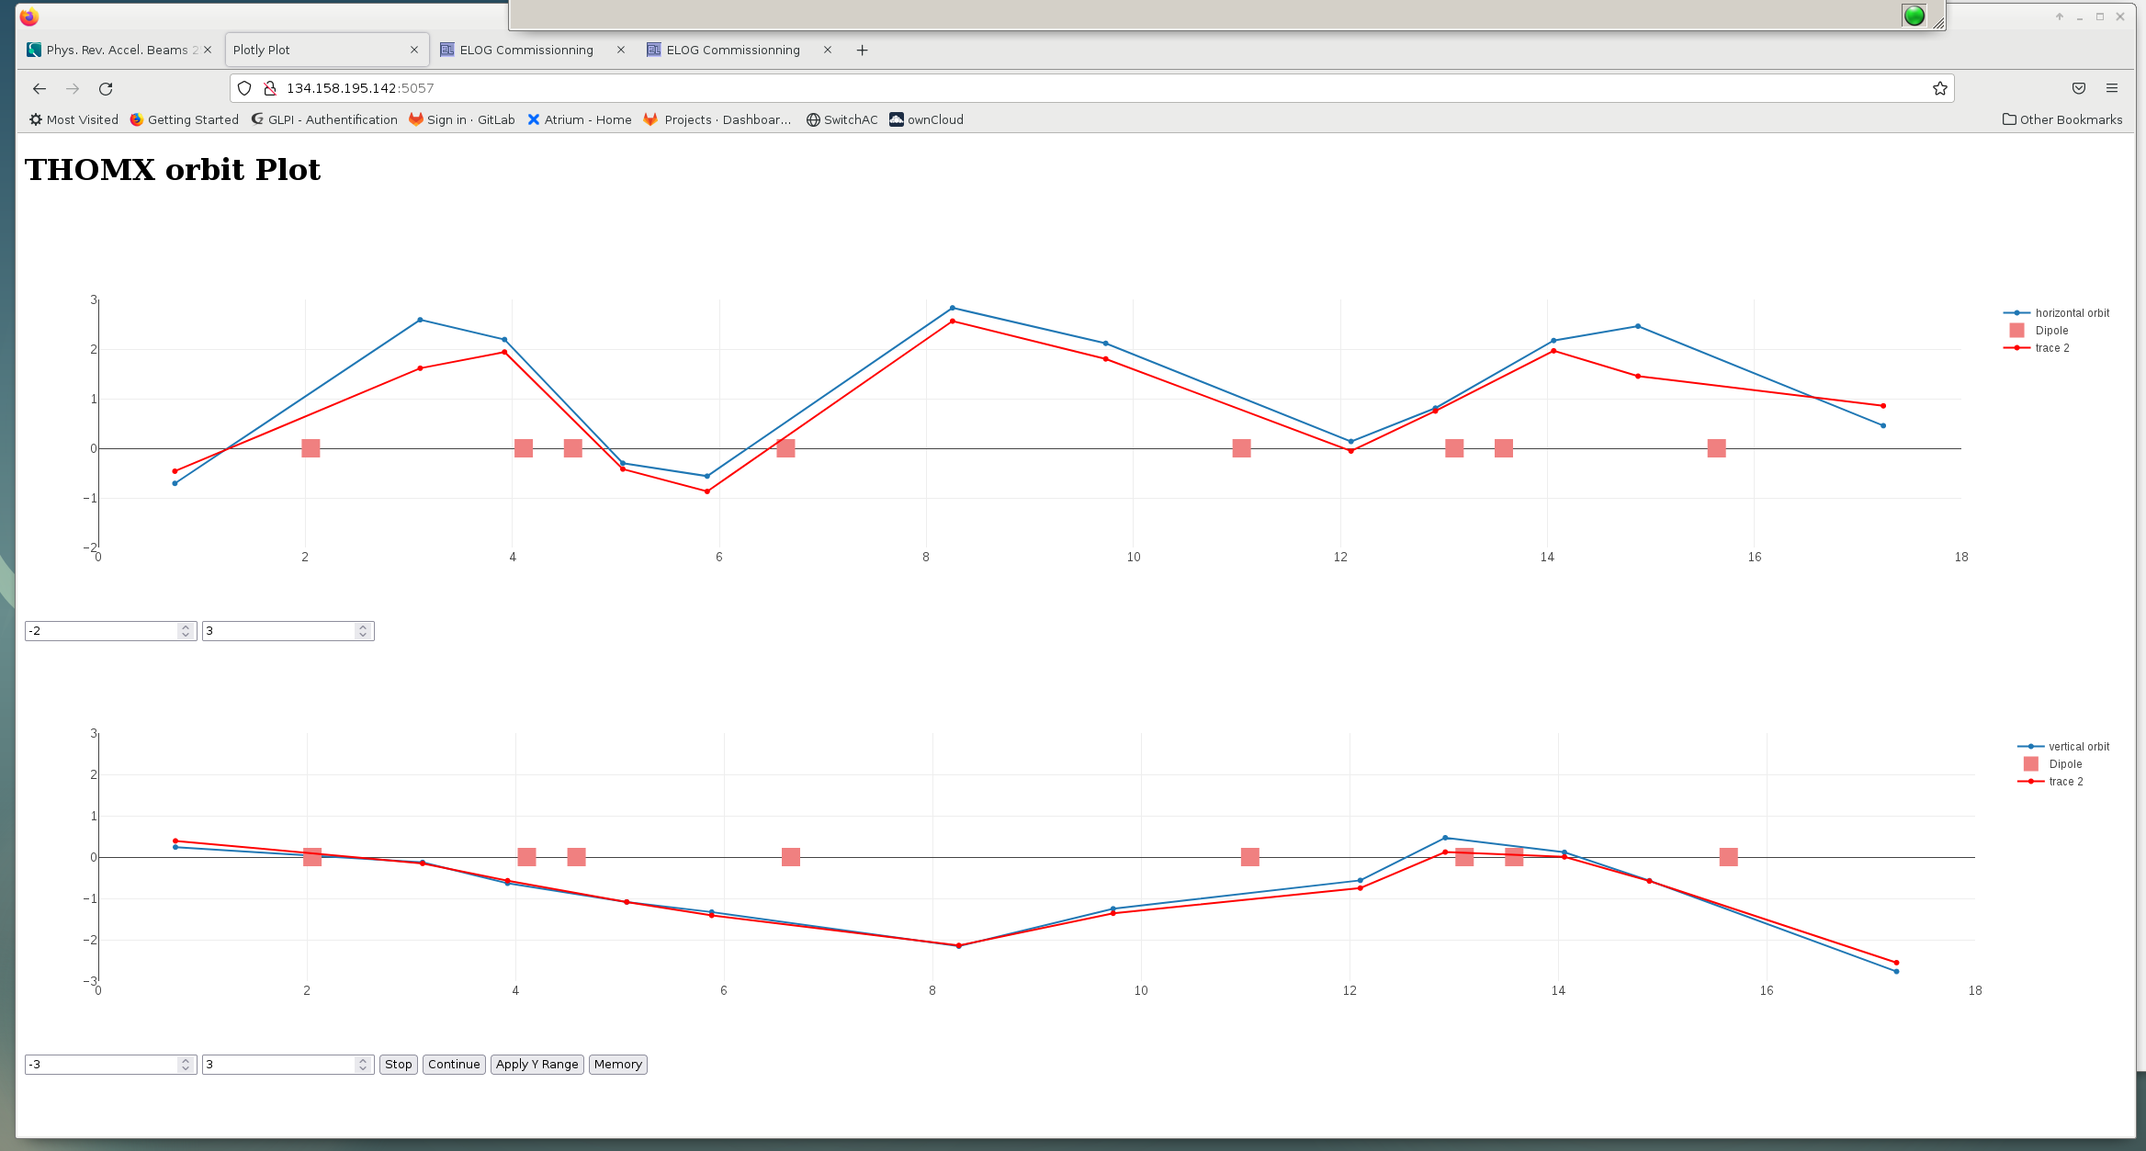
Task: Open Other Bookmarks folder
Action: (2062, 119)
